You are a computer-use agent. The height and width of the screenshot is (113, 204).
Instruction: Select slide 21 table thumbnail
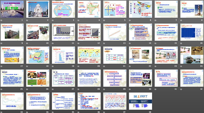(115, 55)
